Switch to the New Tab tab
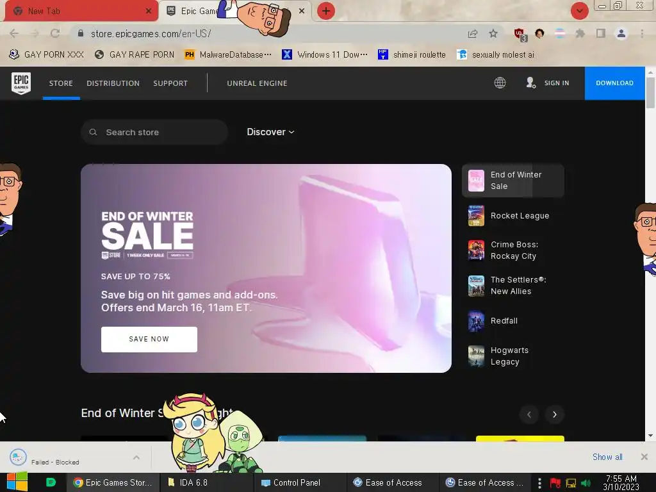The width and height of the screenshot is (656, 492). coord(79,11)
